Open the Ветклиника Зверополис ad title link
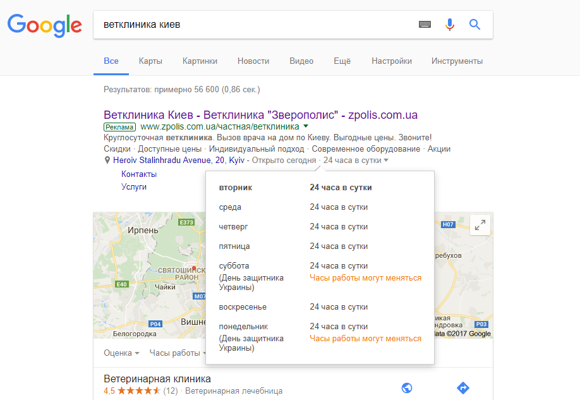Screen dimensions: 580x400 tap(260, 115)
